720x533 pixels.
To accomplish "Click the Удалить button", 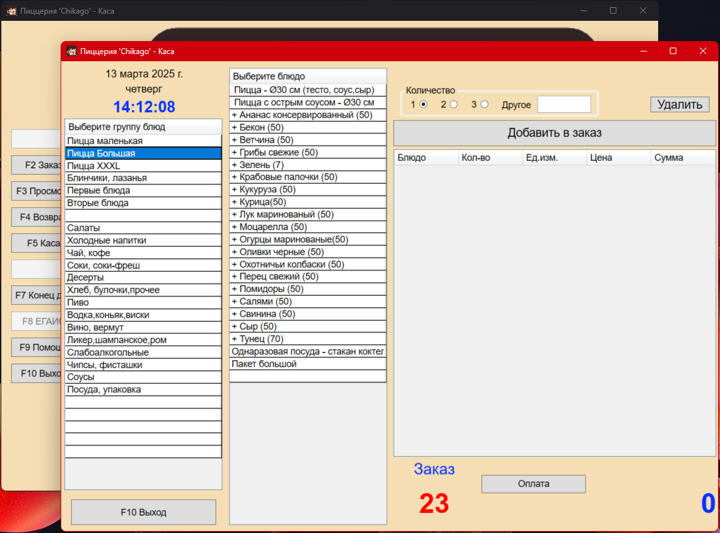I will (x=680, y=104).
